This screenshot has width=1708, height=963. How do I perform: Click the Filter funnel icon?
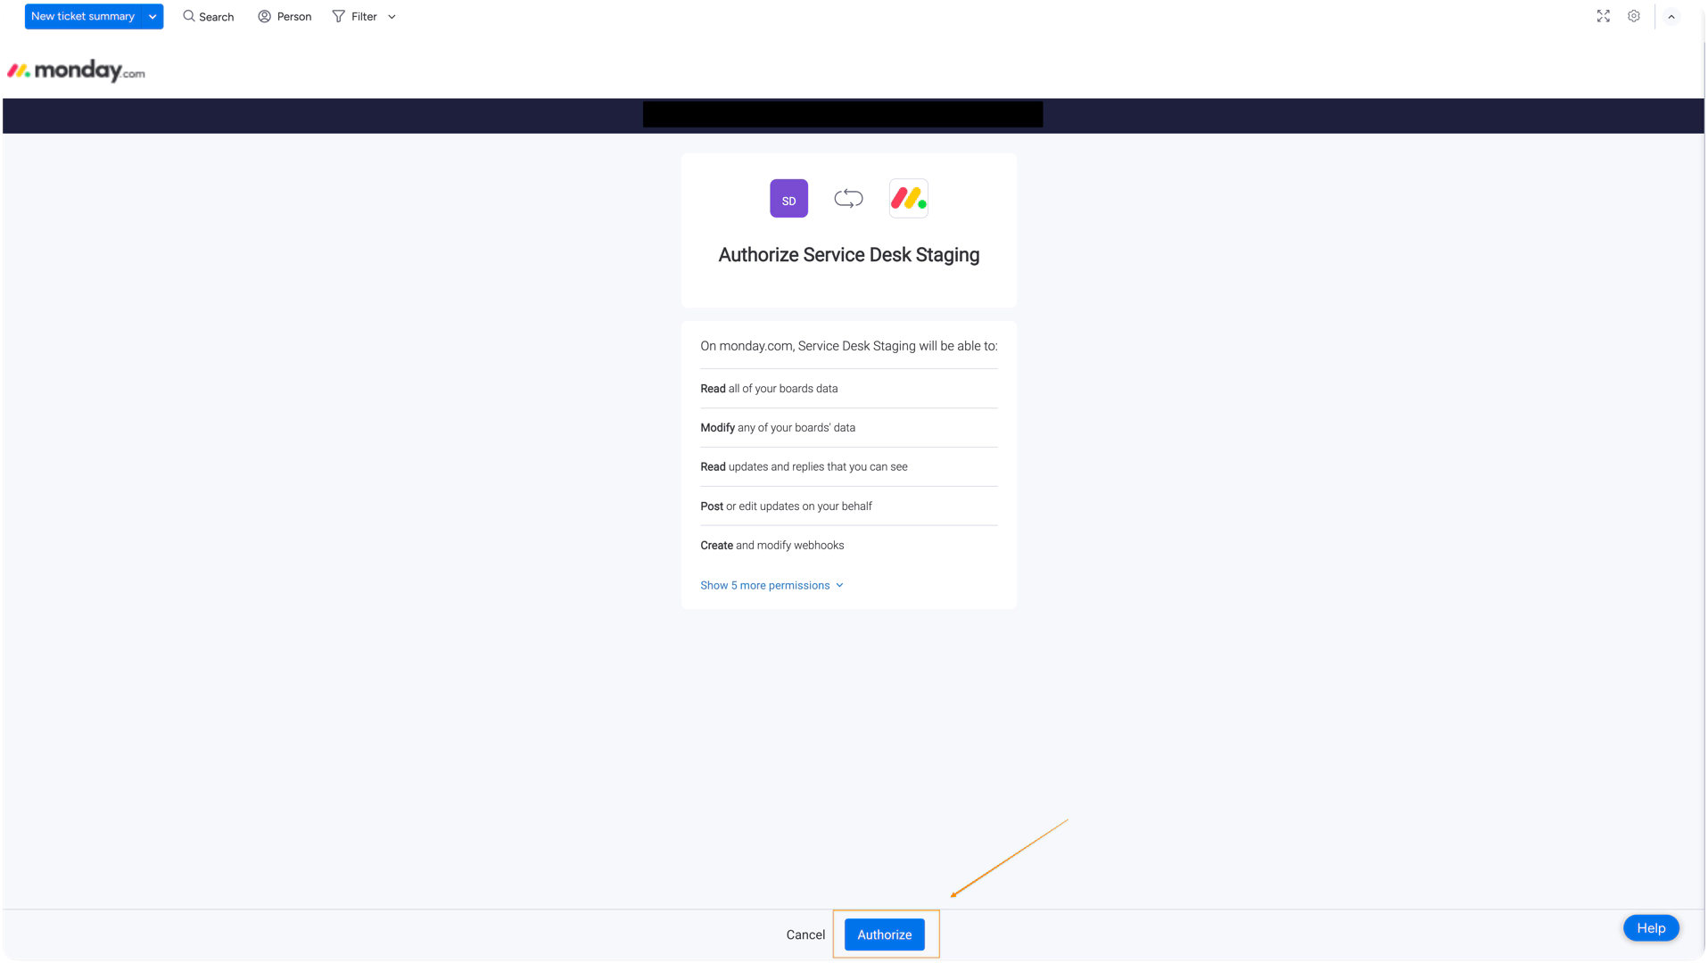(x=339, y=17)
